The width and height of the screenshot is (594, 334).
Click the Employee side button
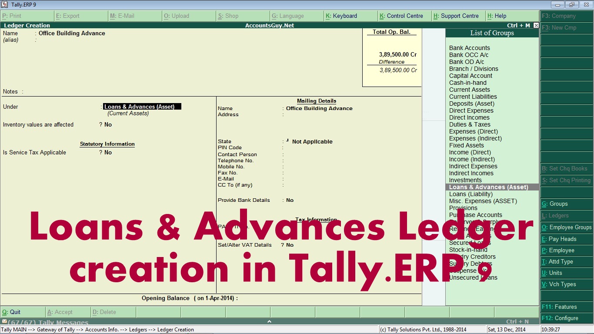tap(567, 250)
